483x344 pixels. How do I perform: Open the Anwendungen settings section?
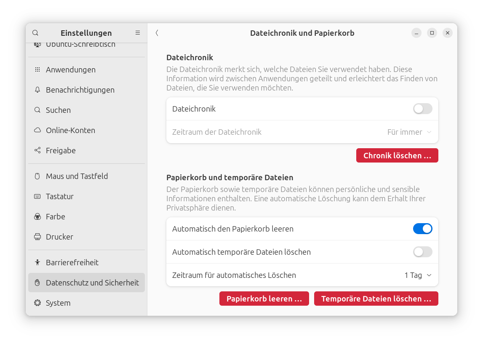[71, 69]
